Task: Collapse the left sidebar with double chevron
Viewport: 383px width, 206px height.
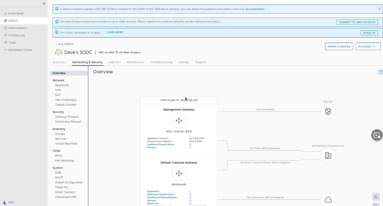Action: 44,3
